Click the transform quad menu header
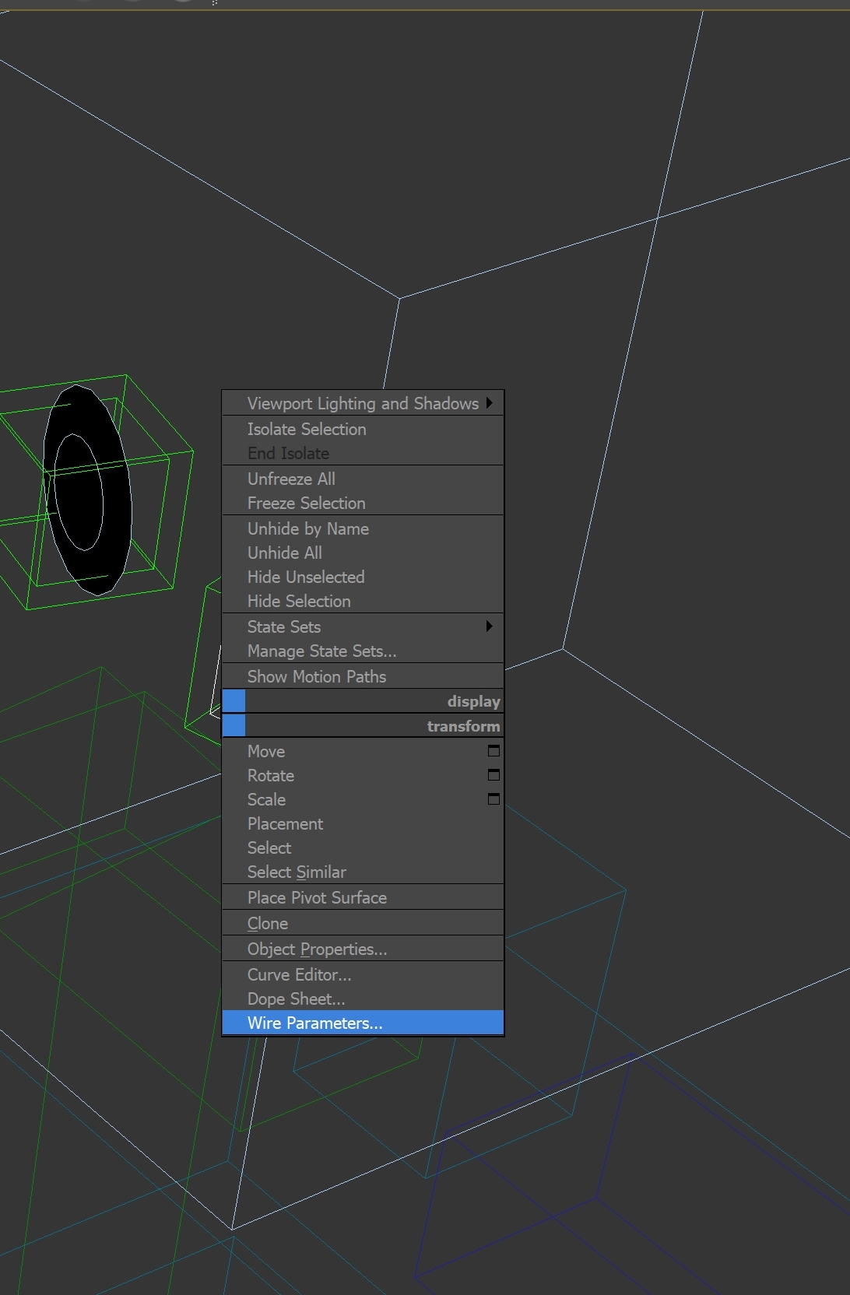This screenshot has height=1295, width=850. coord(363,726)
